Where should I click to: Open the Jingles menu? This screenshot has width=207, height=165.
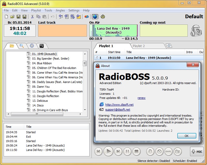(60, 10)
